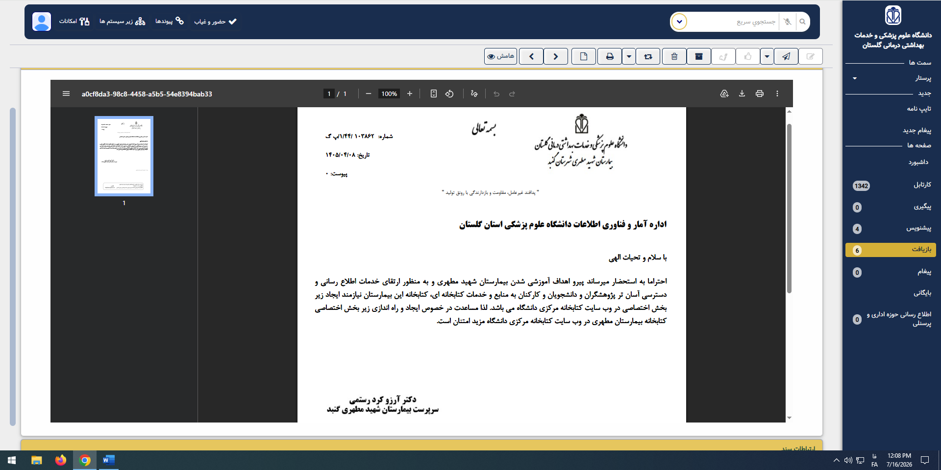Image resolution: width=941 pixels, height=470 pixels.
Task: Open کارتابل with 1342 items
Action: [x=891, y=185]
